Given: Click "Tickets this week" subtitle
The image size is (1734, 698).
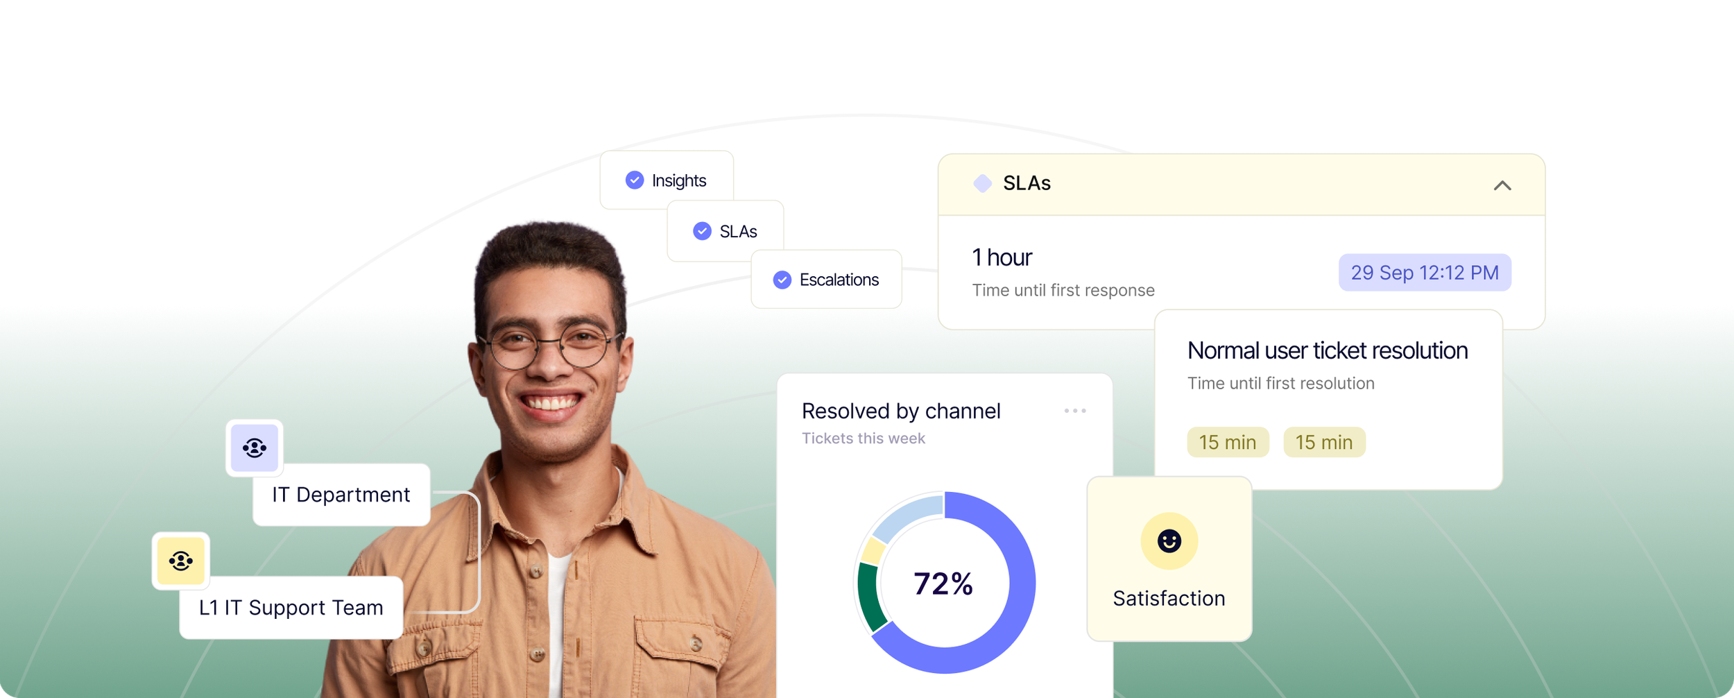Looking at the screenshot, I should 863,439.
